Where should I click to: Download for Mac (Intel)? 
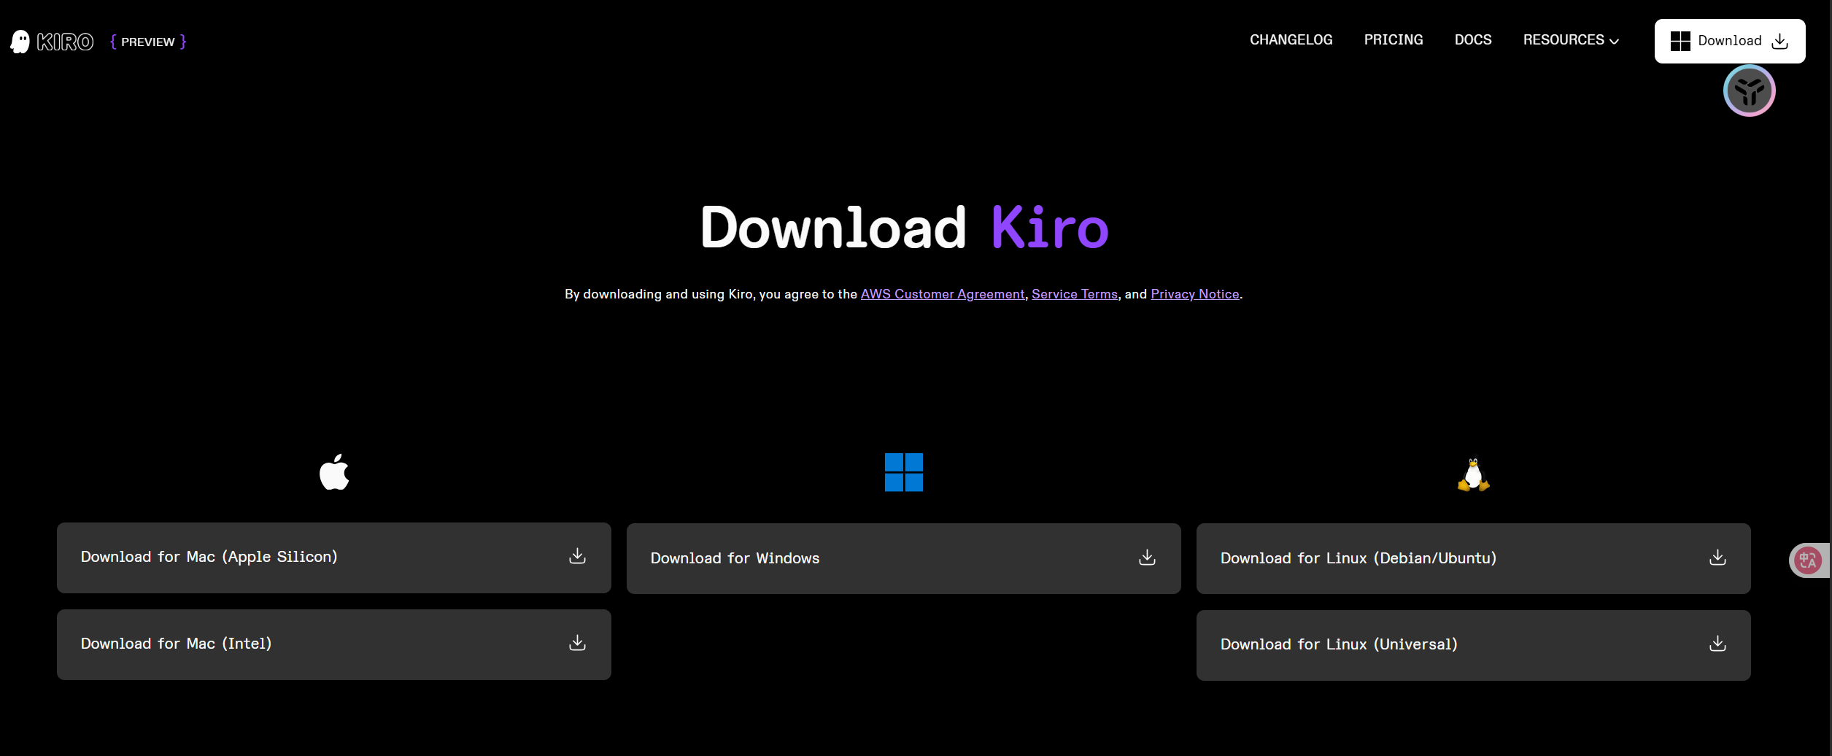pos(334,644)
